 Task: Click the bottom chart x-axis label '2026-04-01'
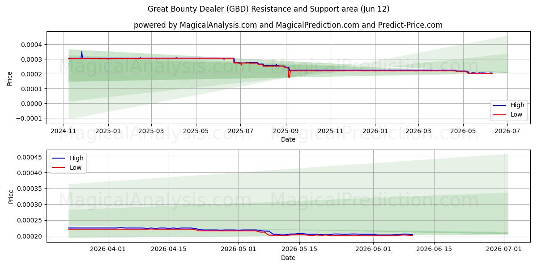pos(108,250)
